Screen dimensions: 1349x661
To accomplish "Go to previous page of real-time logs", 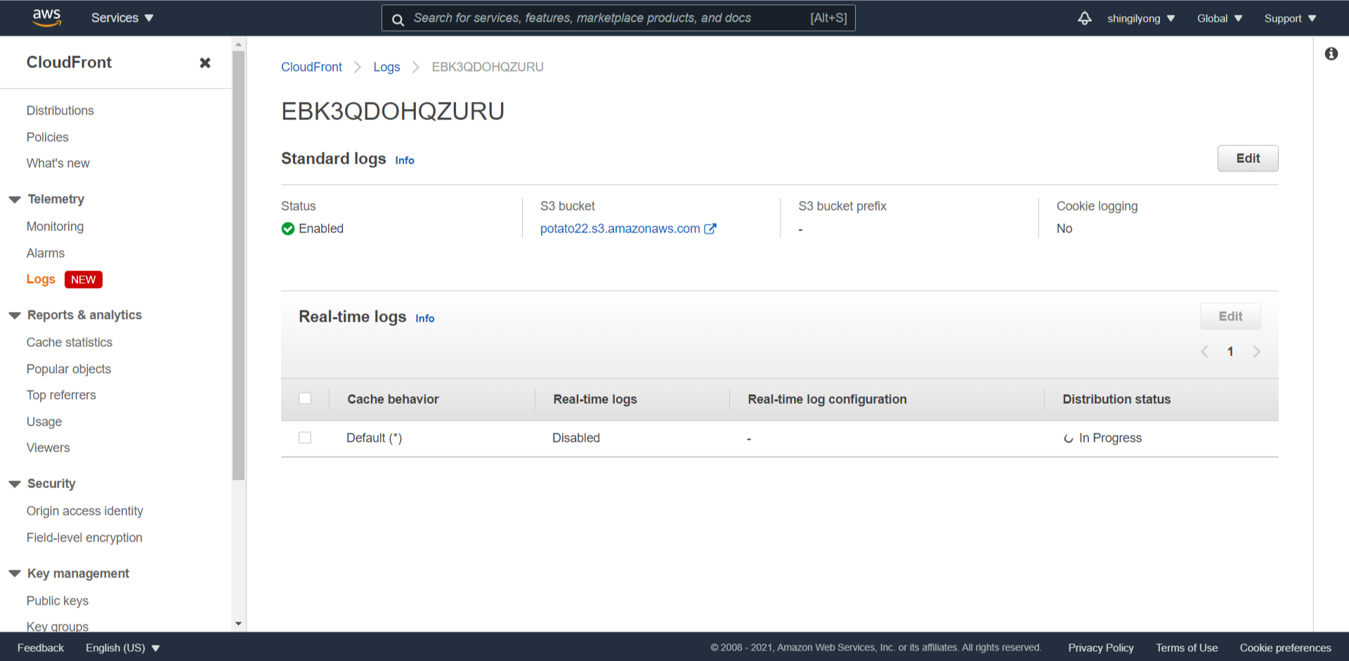I will 1204,351.
